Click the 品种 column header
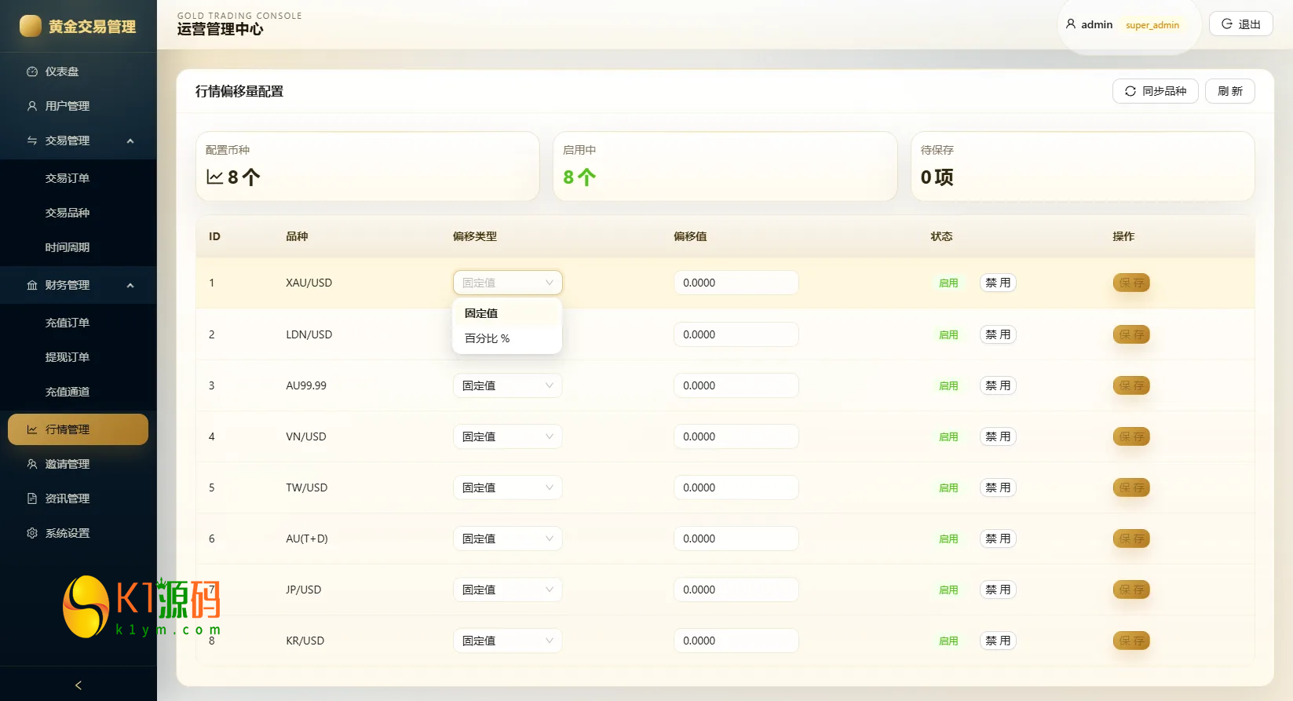The width and height of the screenshot is (1293, 701). click(297, 236)
